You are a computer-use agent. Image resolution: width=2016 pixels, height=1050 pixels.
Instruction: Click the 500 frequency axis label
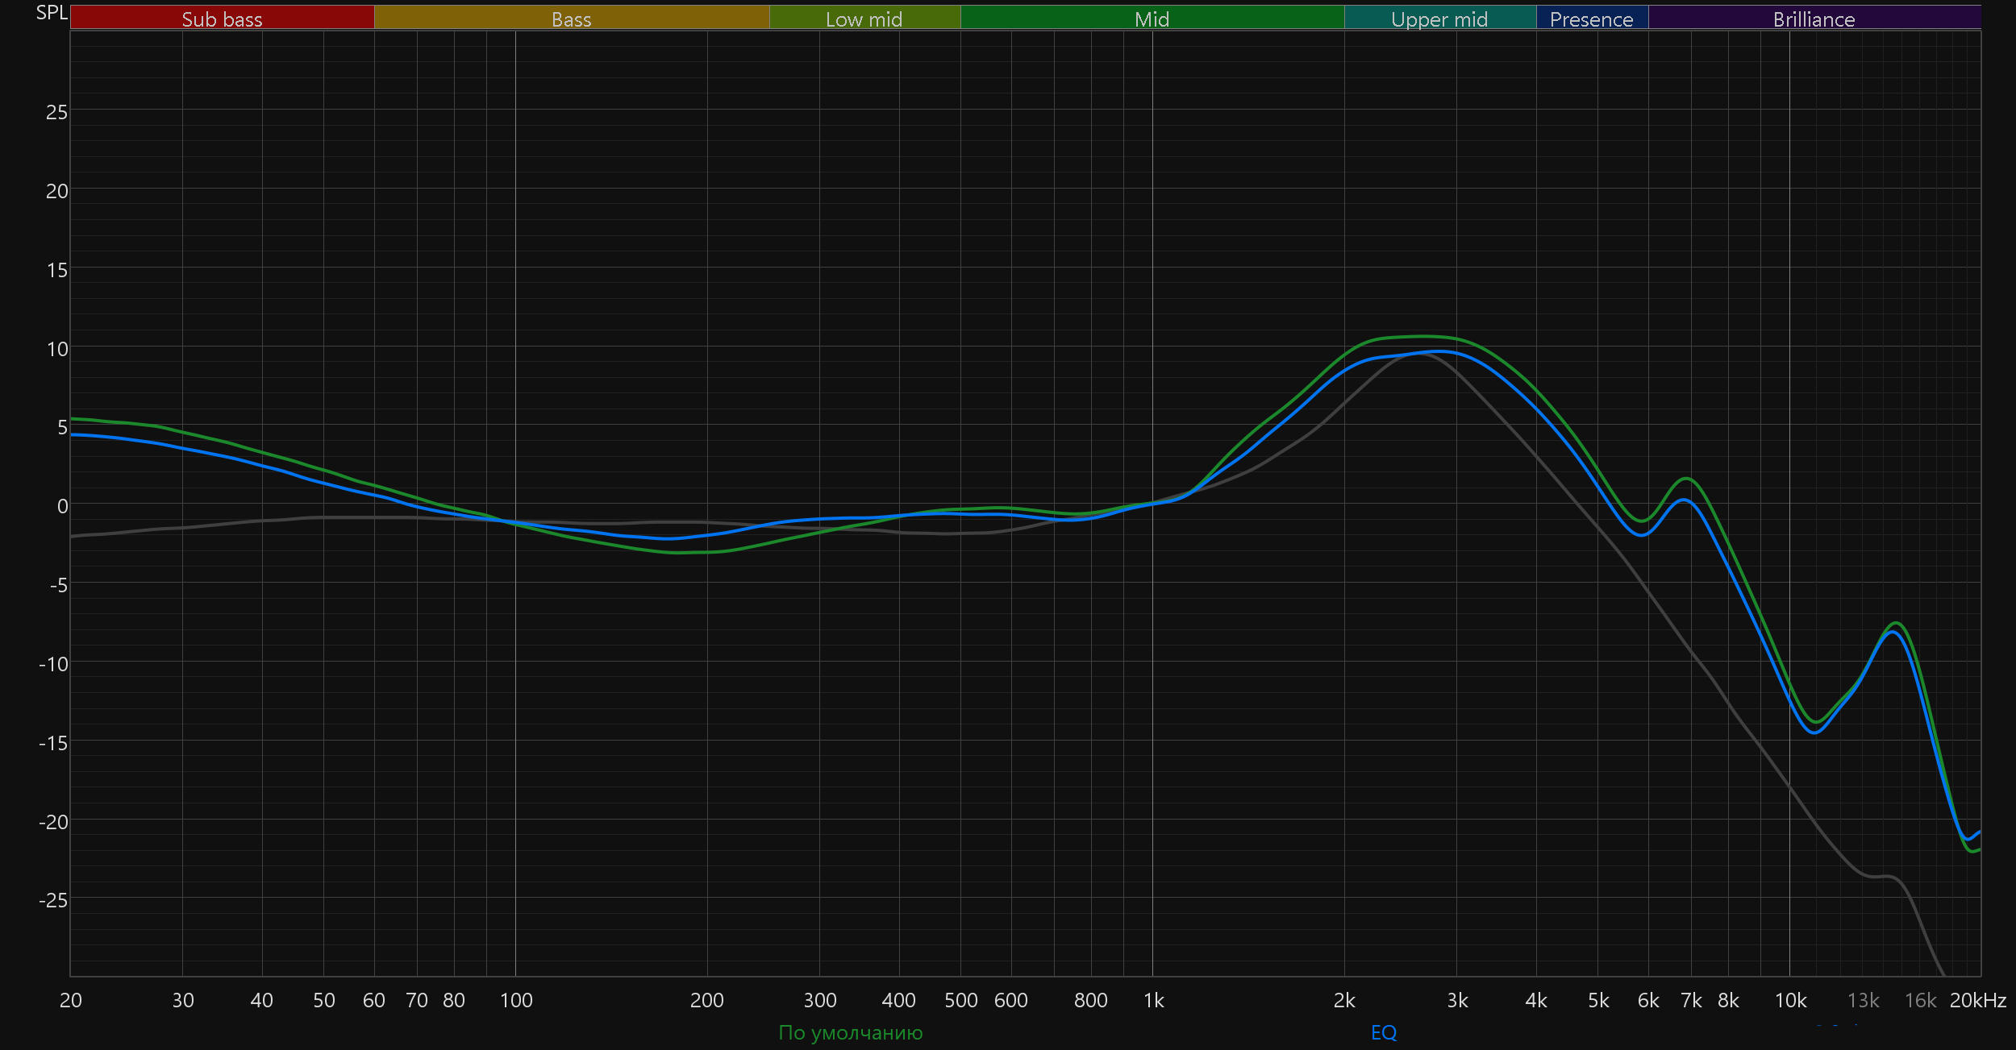point(960,1000)
